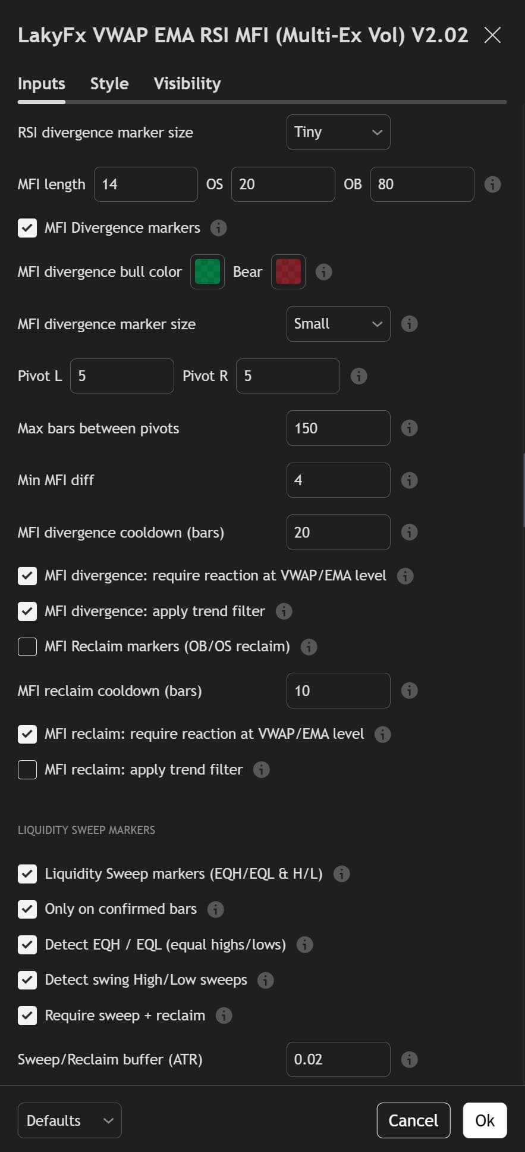The image size is (525, 1152).
Task: View info for MFI divergence marker size
Action: pos(409,324)
